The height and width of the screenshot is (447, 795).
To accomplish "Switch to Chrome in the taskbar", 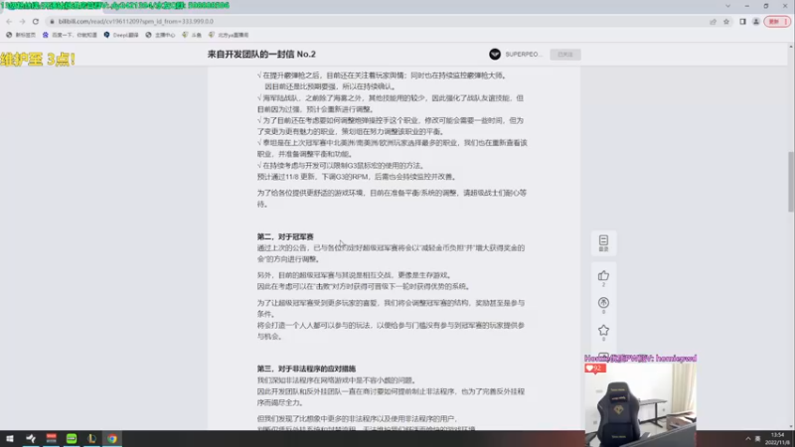I will 112,438.
